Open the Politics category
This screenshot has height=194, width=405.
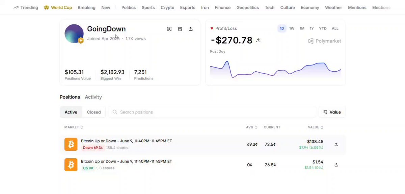click(x=129, y=7)
